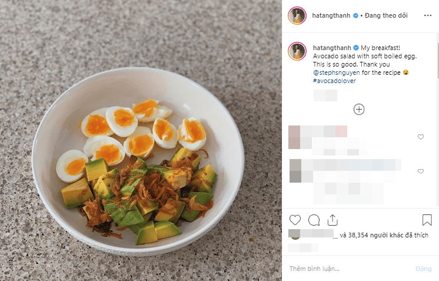Click the avatar beside the caption
This screenshot has width=439, height=281.
pos(297,51)
